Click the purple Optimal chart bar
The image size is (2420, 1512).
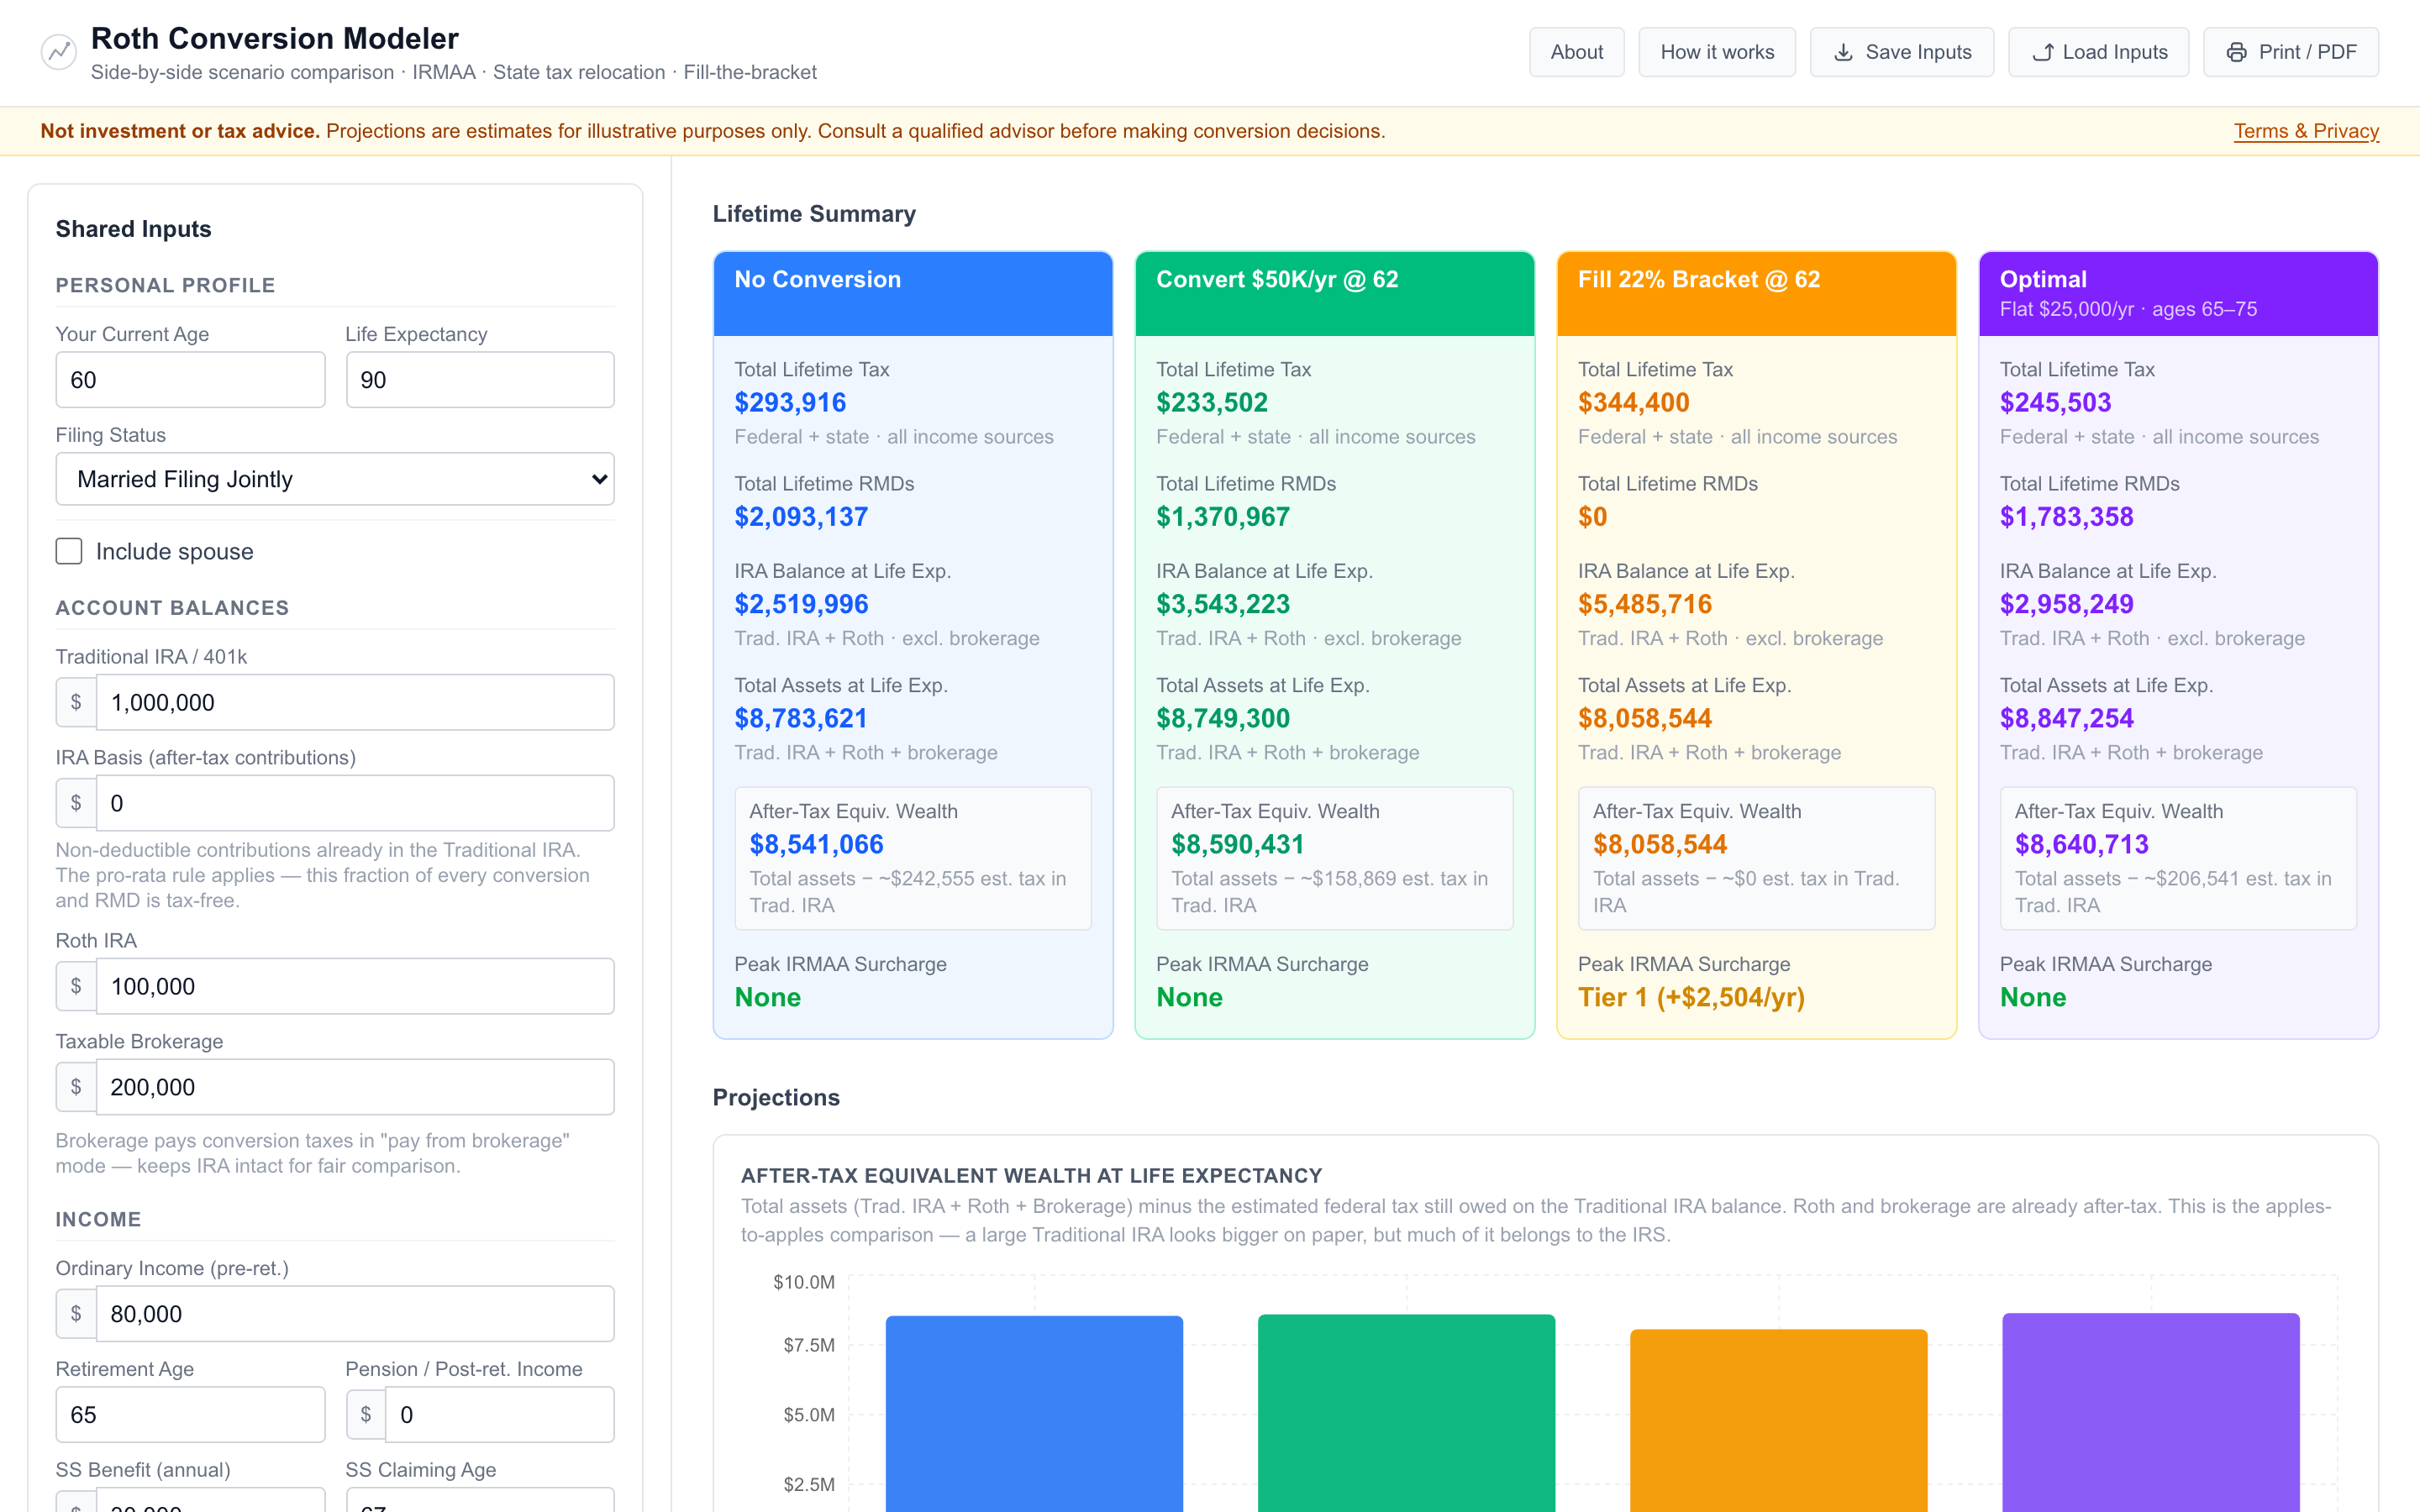(x=2151, y=1412)
